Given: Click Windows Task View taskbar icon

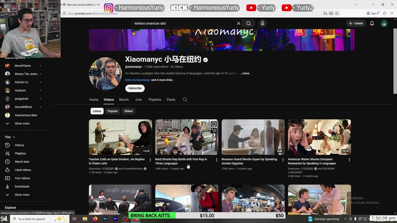Looking at the screenshot, I should point(74,219).
